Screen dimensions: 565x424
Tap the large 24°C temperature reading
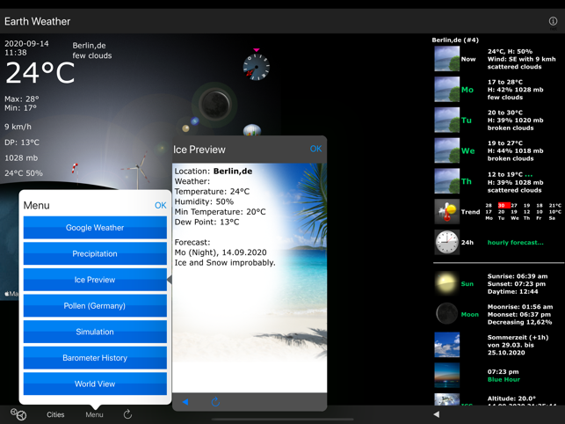coord(40,73)
